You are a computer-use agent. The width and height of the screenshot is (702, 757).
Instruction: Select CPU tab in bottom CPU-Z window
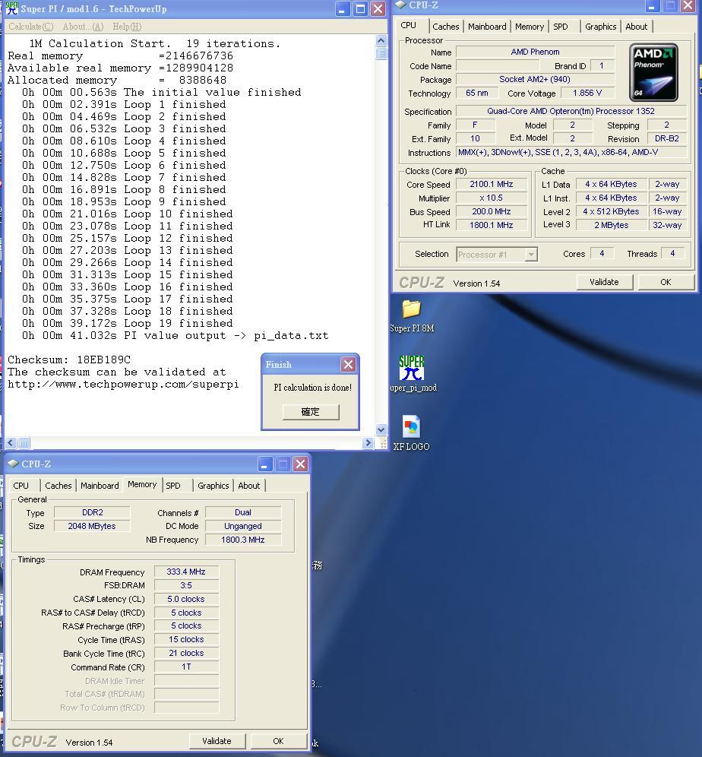21,486
